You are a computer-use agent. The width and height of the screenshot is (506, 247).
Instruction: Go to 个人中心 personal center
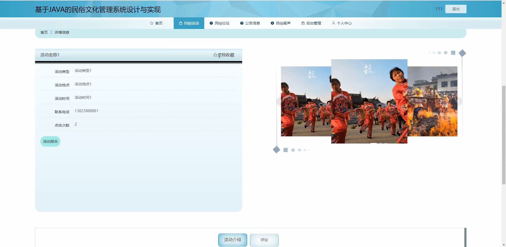[342, 23]
